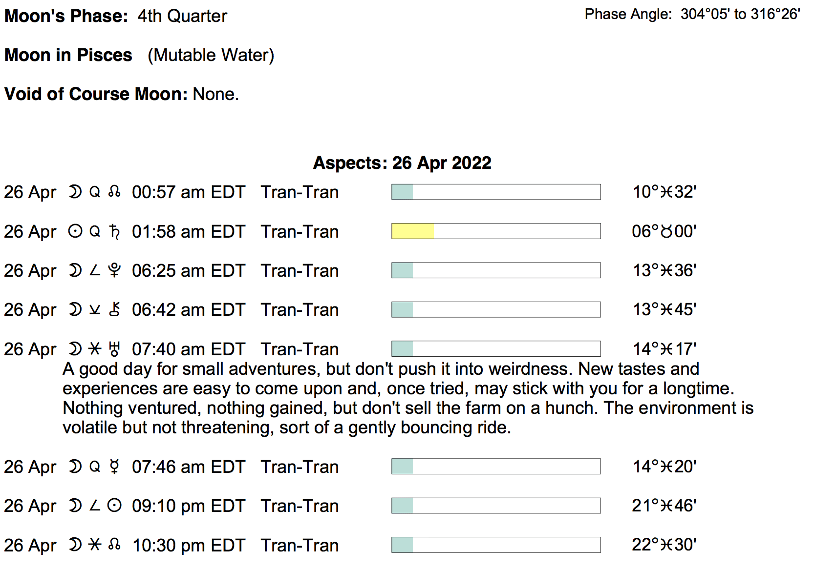Click the Uranus glyph in the 07:40 am row
The height and width of the screenshot is (570, 814).
coord(114,349)
